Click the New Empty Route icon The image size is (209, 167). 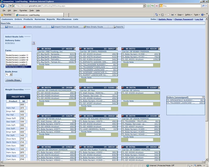click(85, 27)
